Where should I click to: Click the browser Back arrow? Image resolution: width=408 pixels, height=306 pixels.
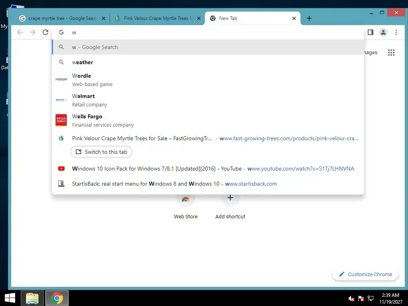tap(20, 32)
